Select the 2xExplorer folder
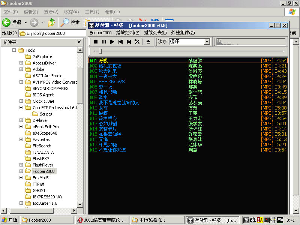 pos(42,57)
